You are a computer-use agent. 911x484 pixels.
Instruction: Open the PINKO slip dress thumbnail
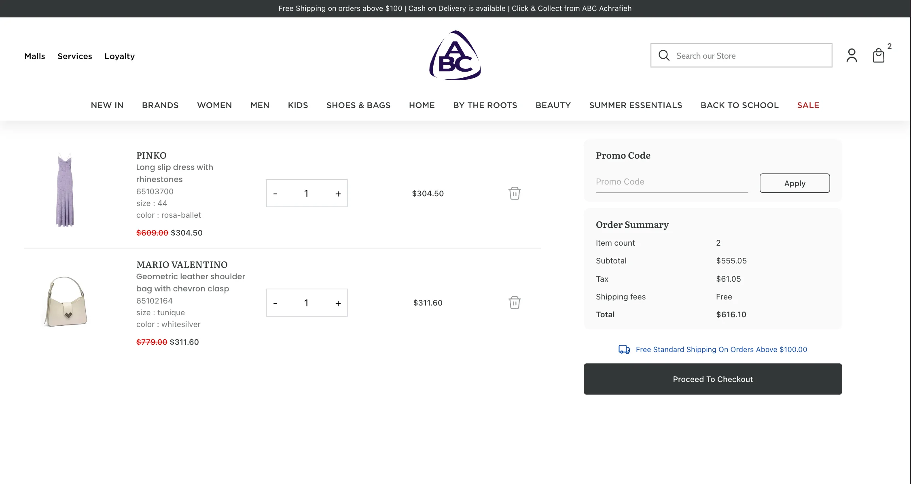pos(65,190)
